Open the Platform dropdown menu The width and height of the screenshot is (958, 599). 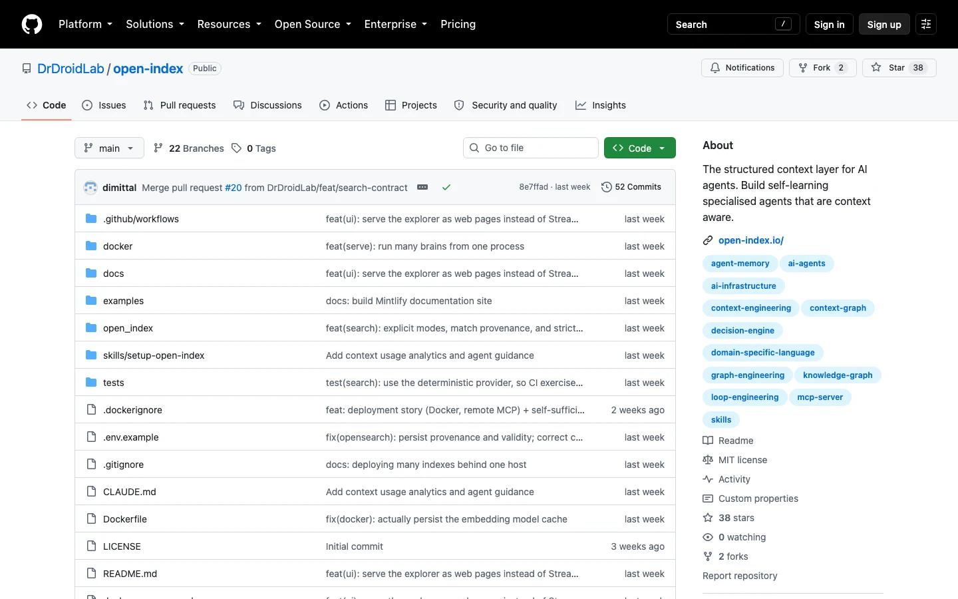click(85, 24)
